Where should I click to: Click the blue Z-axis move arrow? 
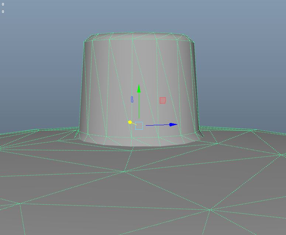tap(173, 124)
